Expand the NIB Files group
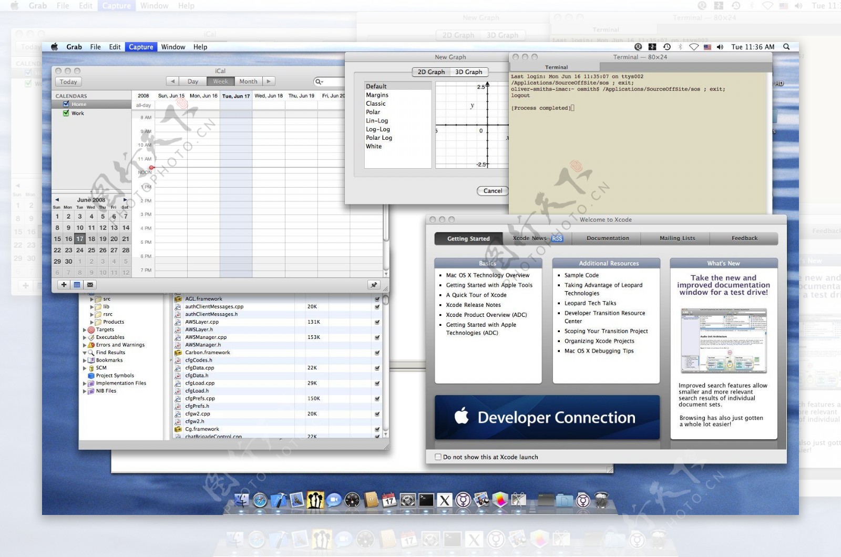 tap(85, 391)
